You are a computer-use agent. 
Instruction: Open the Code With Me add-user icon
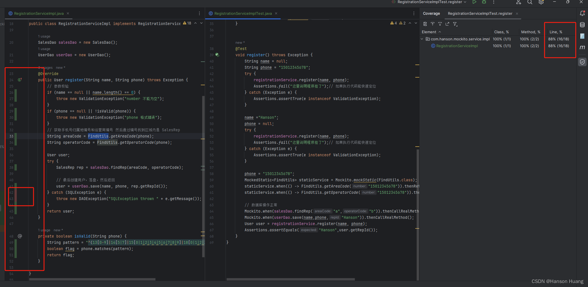coord(519,2)
